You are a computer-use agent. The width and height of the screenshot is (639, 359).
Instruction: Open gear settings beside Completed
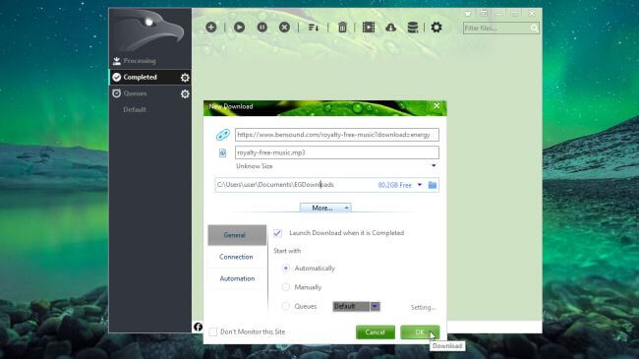click(x=185, y=78)
